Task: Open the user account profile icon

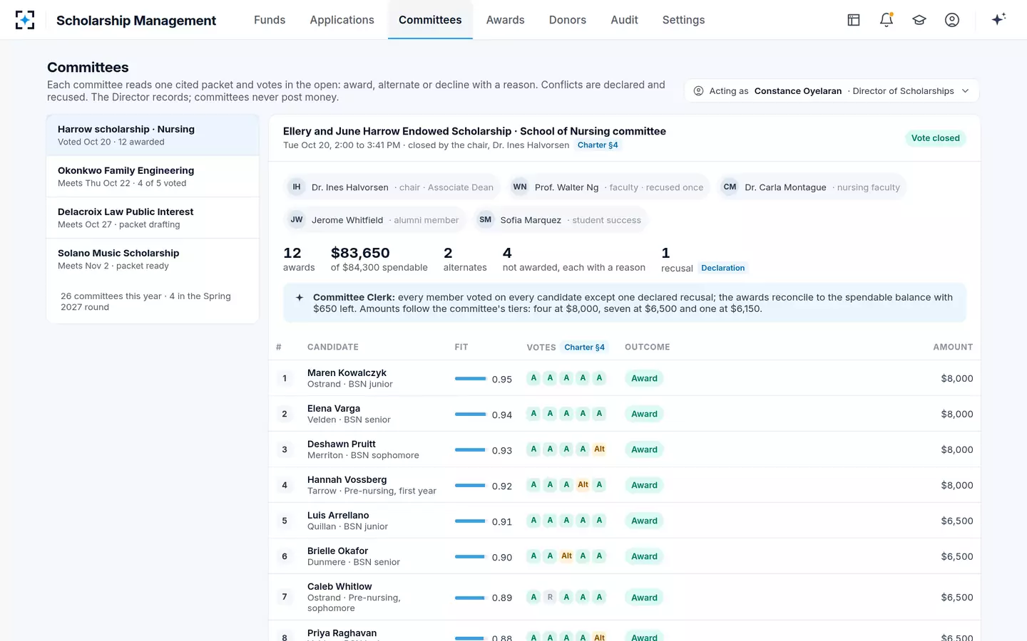Action: pyautogui.click(x=952, y=20)
